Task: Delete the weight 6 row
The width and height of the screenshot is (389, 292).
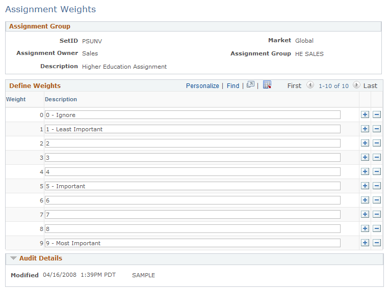Action: click(377, 200)
